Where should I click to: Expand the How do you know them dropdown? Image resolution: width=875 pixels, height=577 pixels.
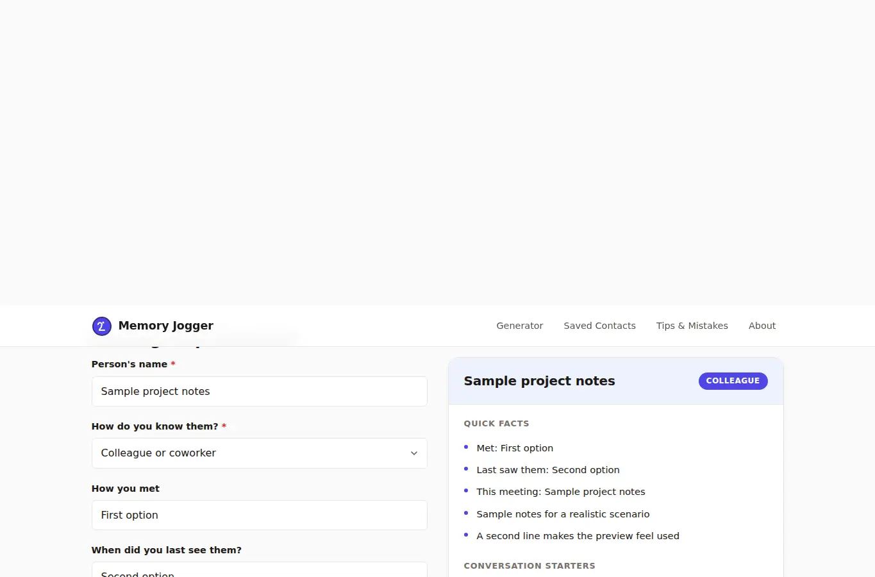(259, 453)
